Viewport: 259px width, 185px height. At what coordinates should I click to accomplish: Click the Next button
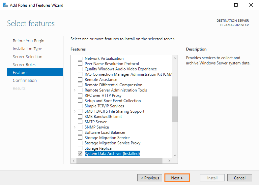tap(177, 178)
